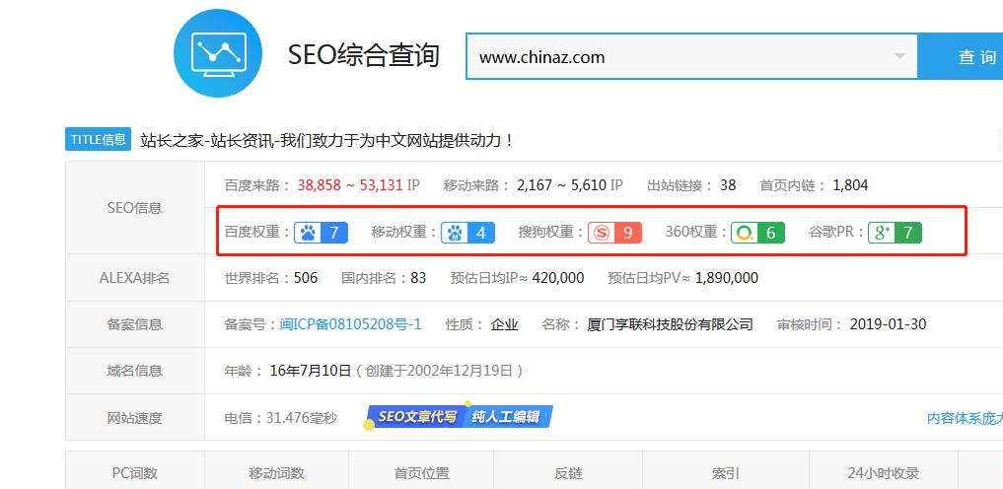The width and height of the screenshot is (1003, 489).
Task: Select the 首页位置 column header
Action: point(421,473)
